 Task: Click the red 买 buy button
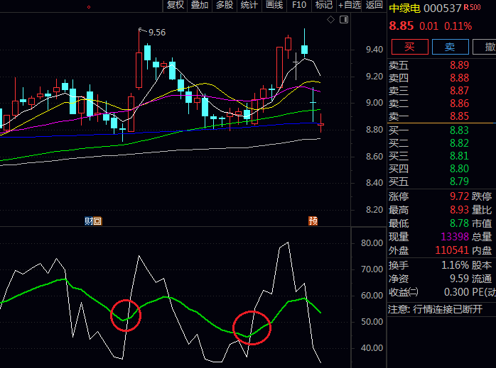pyautogui.click(x=409, y=47)
